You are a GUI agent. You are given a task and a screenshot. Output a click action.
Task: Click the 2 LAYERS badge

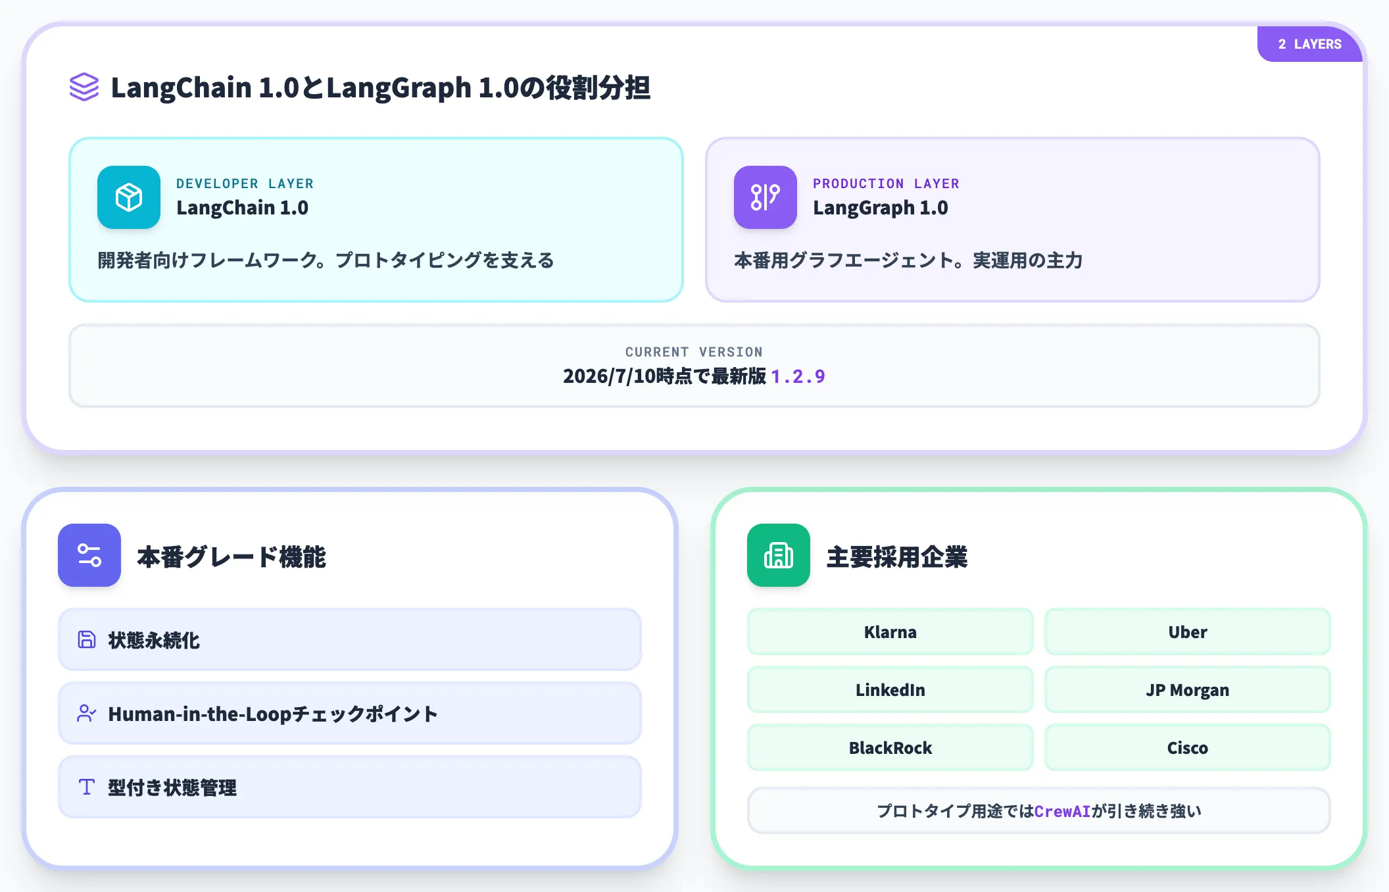tap(1309, 44)
